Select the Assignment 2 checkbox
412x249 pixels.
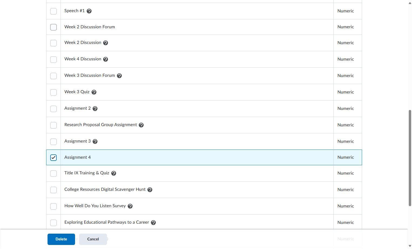point(53,109)
